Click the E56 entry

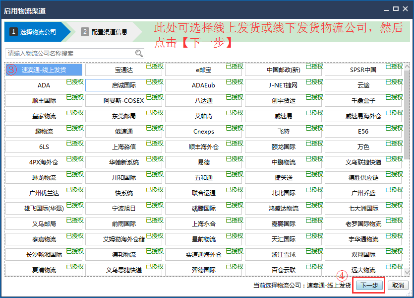[363, 131]
